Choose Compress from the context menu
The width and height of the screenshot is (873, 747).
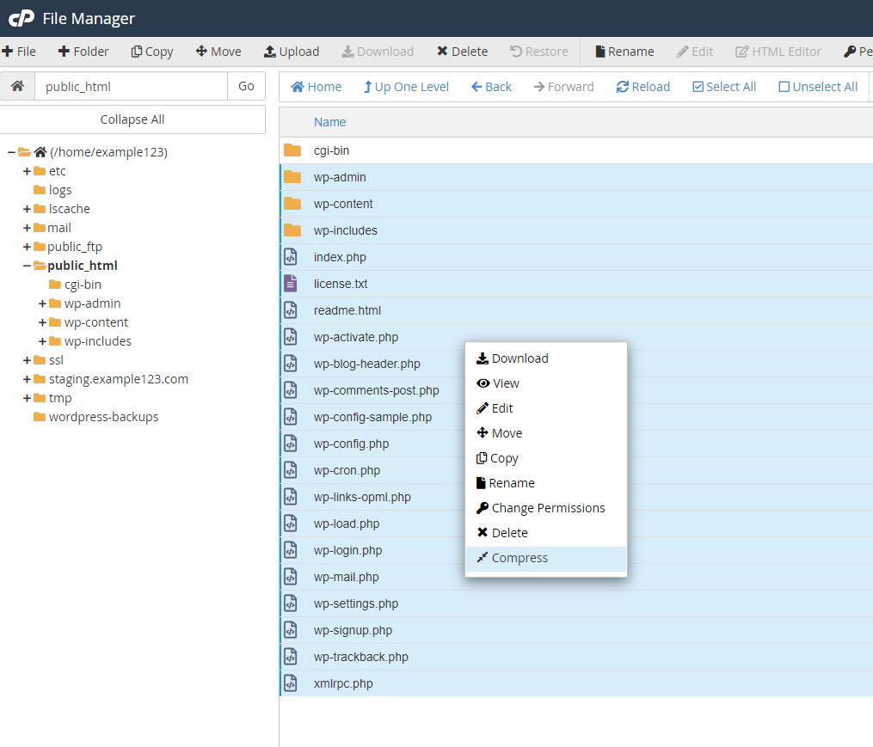point(512,558)
